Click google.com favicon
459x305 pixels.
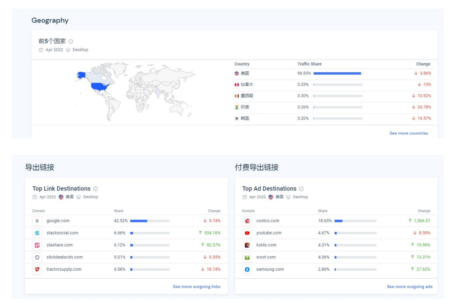point(37,221)
